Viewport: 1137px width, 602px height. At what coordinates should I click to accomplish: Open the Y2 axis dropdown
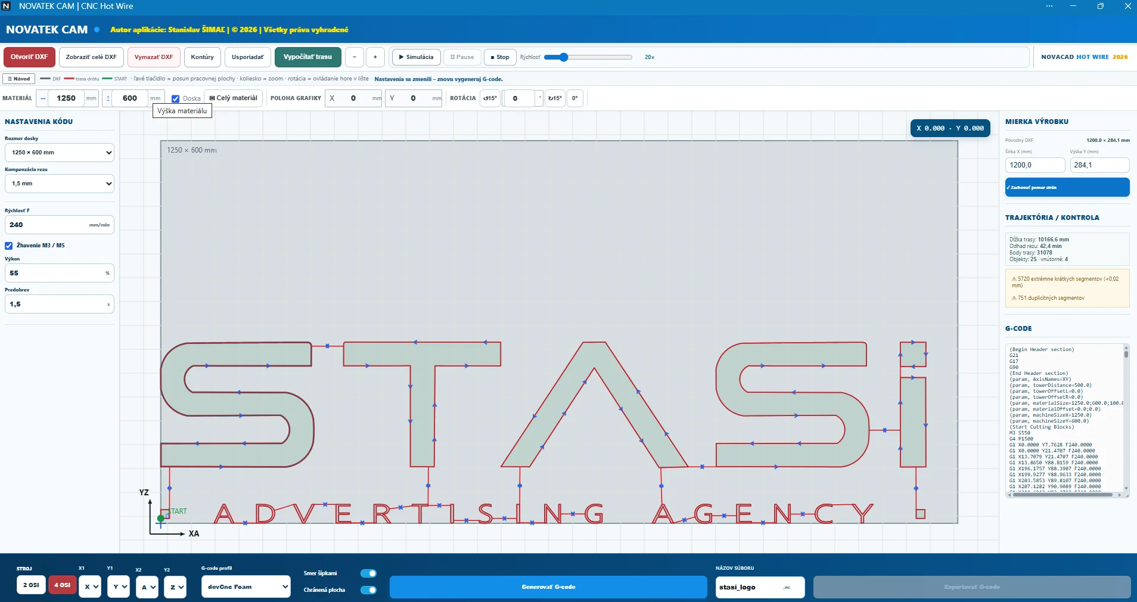click(175, 587)
